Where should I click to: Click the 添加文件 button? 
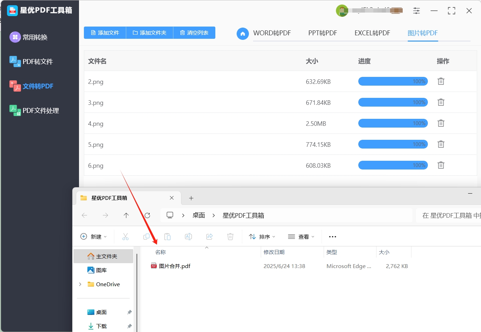point(105,33)
